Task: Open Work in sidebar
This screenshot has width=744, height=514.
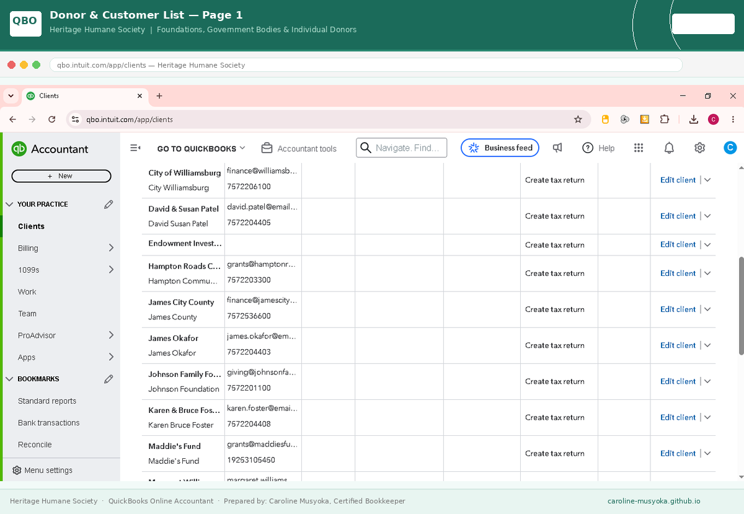Action: coord(27,292)
